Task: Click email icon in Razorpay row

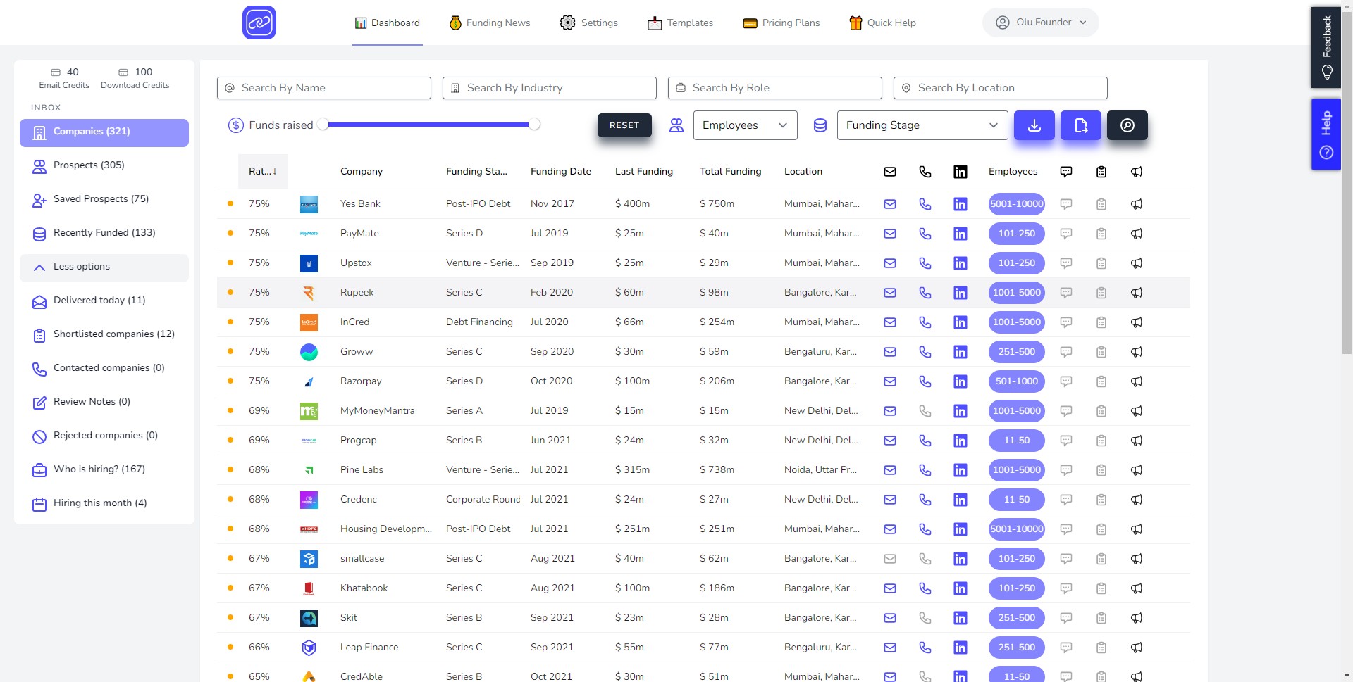Action: [x=890, y=381]
